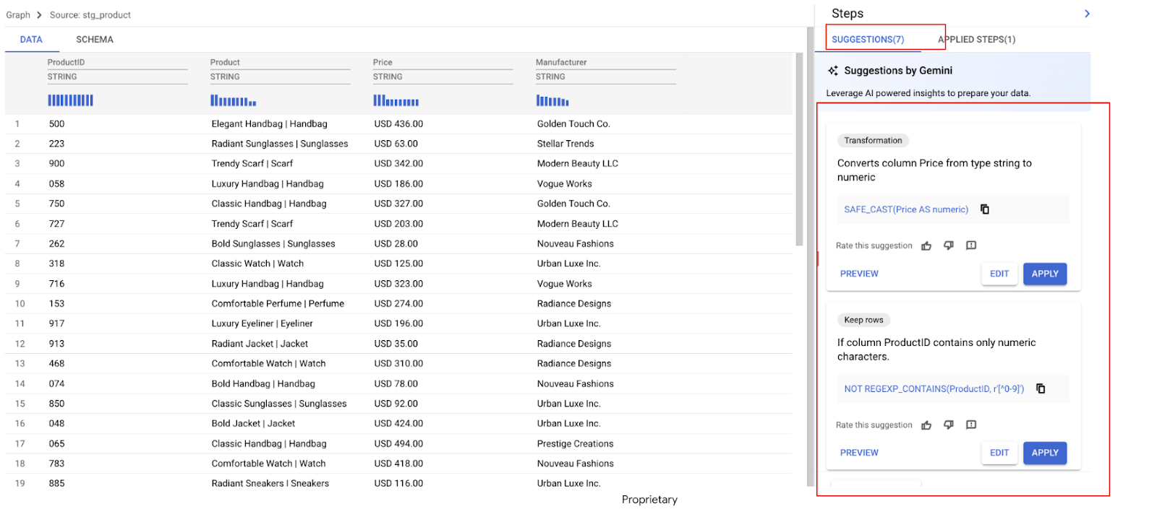Preview the Keep rows ProductID filter
The height and width of the screenshot is (517, 1157).
(859, 453)
